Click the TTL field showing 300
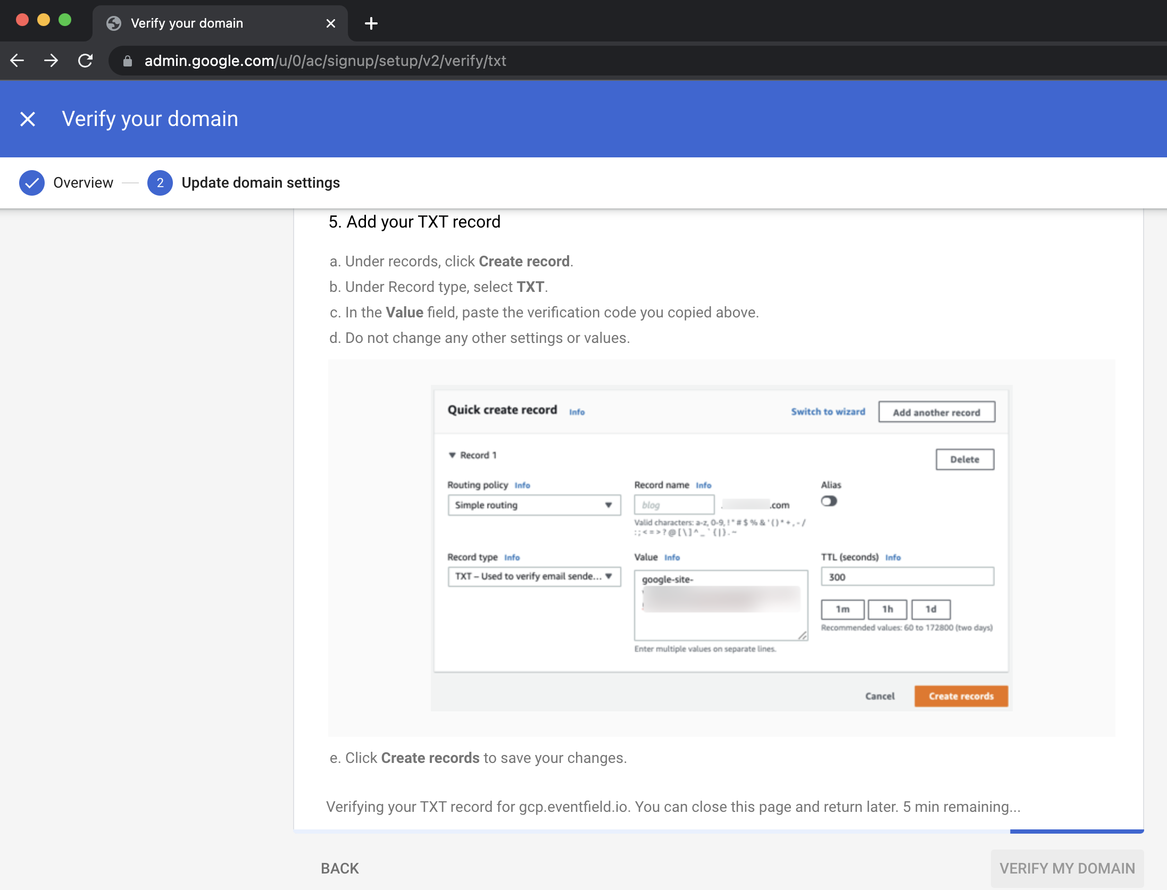Screen dimensions: 1167x890 click(907, 577)
